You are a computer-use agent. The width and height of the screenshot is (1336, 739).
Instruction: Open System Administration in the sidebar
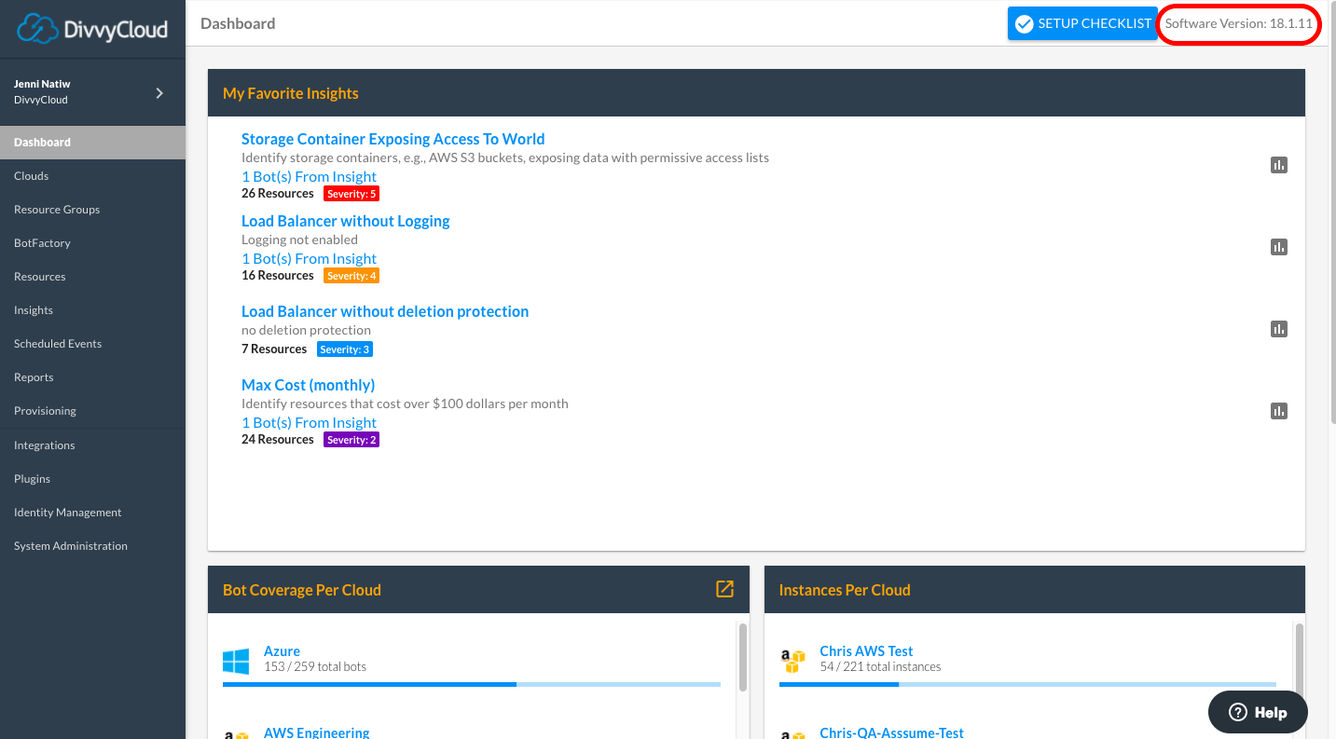92,546
